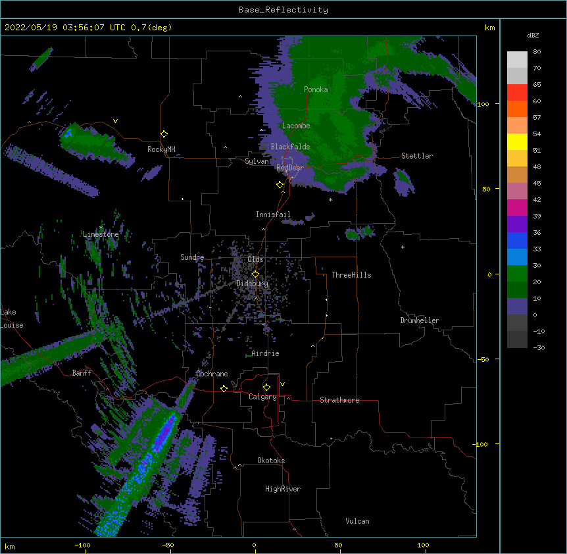Click the -30 value on the dBZ scale
Screen dimensions: 567x554
(x=539, y=347)
